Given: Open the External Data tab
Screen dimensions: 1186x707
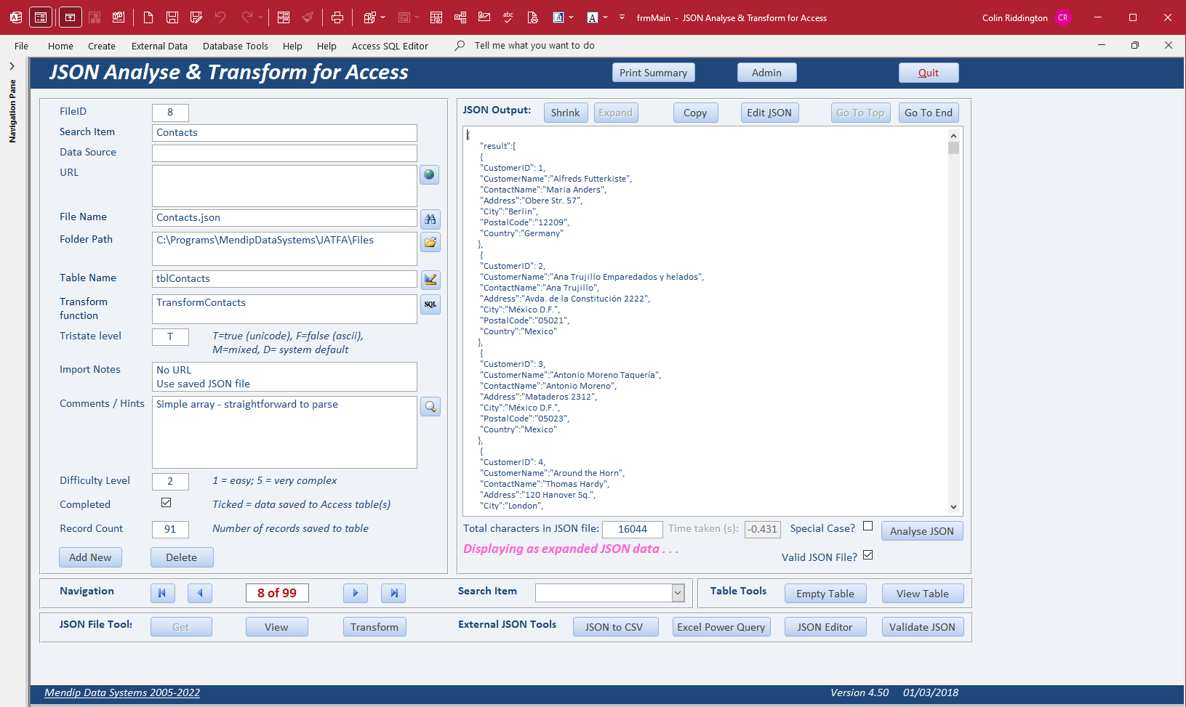Looking at the screenshot, I should (159, 46).
